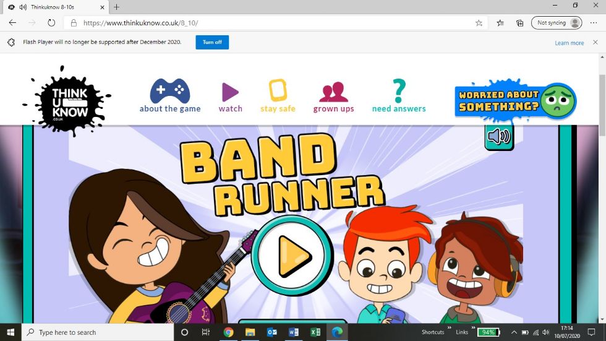Mute the game sound with speaker button

coord(499,137)
